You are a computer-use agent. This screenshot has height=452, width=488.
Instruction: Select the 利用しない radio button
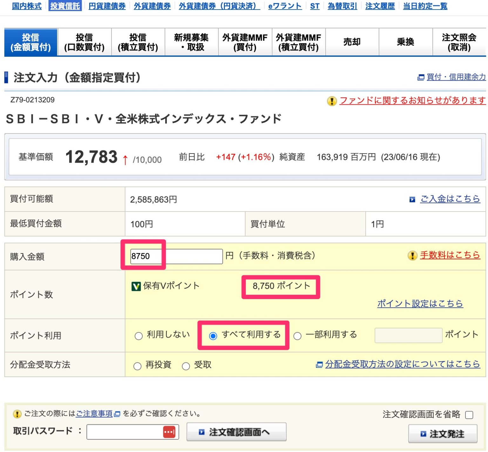tap(139, 335)
